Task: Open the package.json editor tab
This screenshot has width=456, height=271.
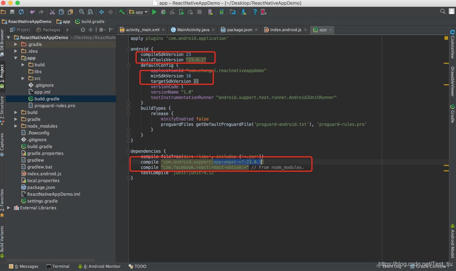Action: (239, 30)
